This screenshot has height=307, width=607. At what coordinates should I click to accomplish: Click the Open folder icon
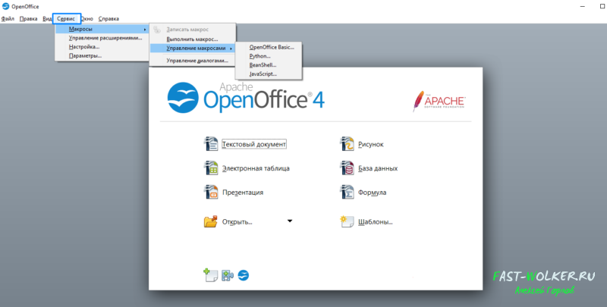(211, 221)
